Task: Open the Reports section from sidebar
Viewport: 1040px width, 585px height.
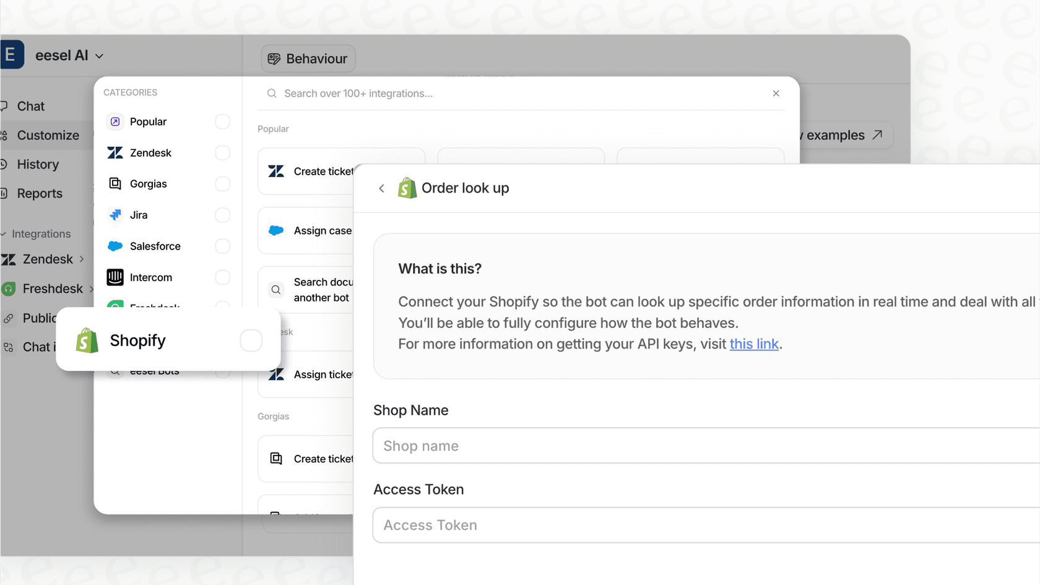Action: 40,193
